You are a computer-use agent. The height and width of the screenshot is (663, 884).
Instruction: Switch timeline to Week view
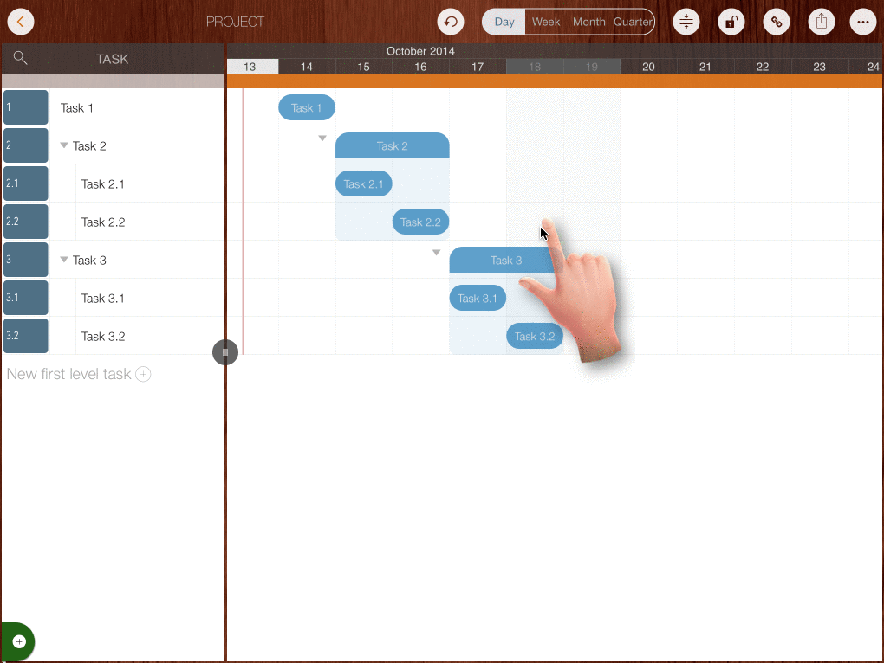tap(546, 22)
